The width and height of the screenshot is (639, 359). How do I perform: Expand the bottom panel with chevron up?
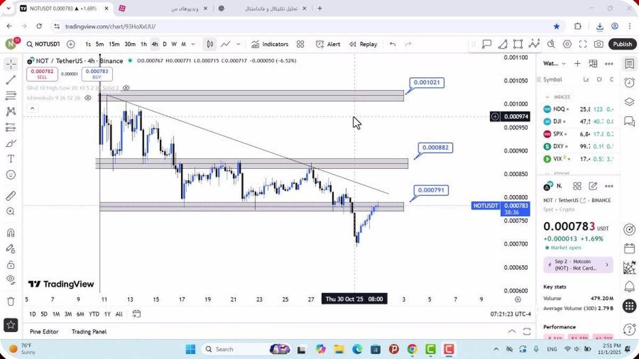pos(512,331)
